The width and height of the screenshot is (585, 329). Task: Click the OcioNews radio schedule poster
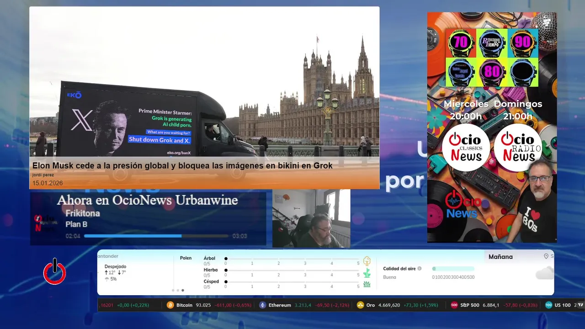(x=492, y=127)
